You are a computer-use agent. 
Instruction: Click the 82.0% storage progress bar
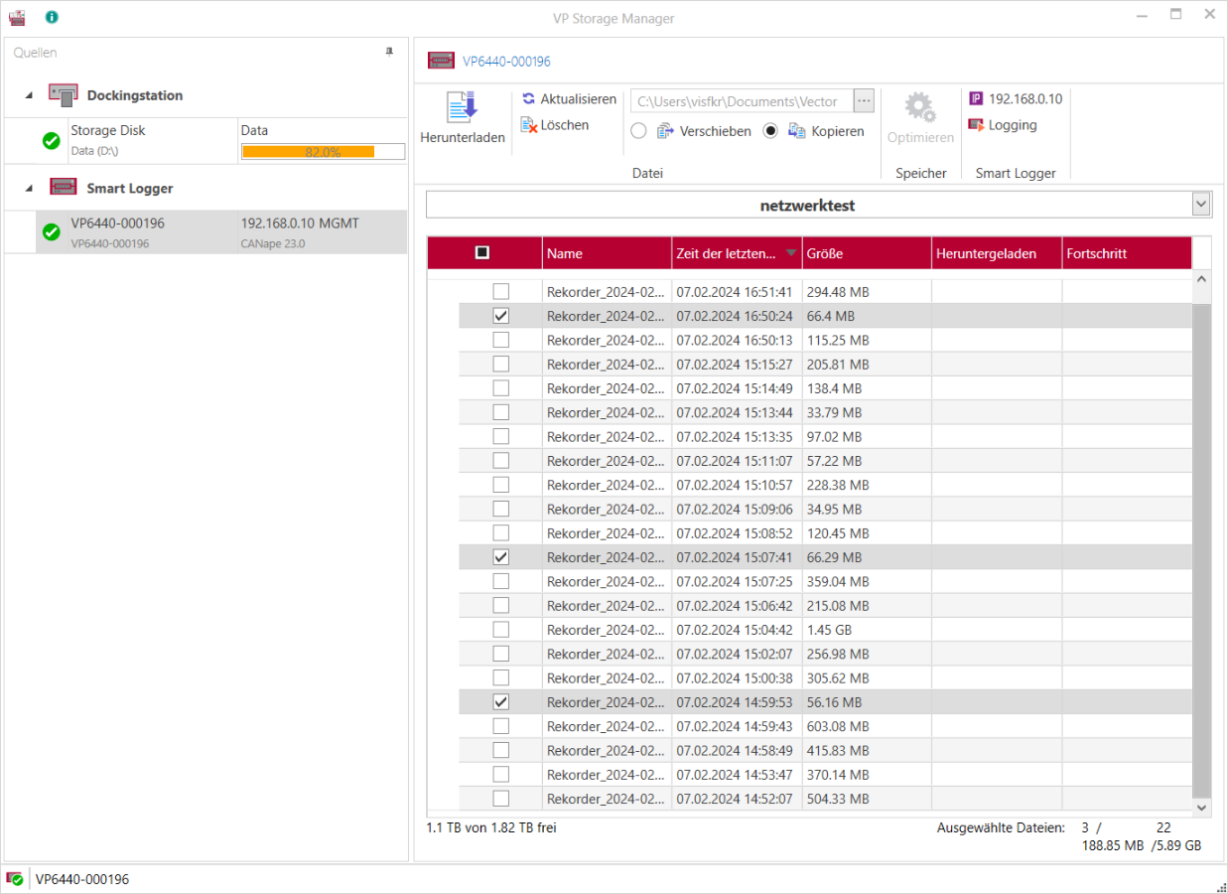323,152
